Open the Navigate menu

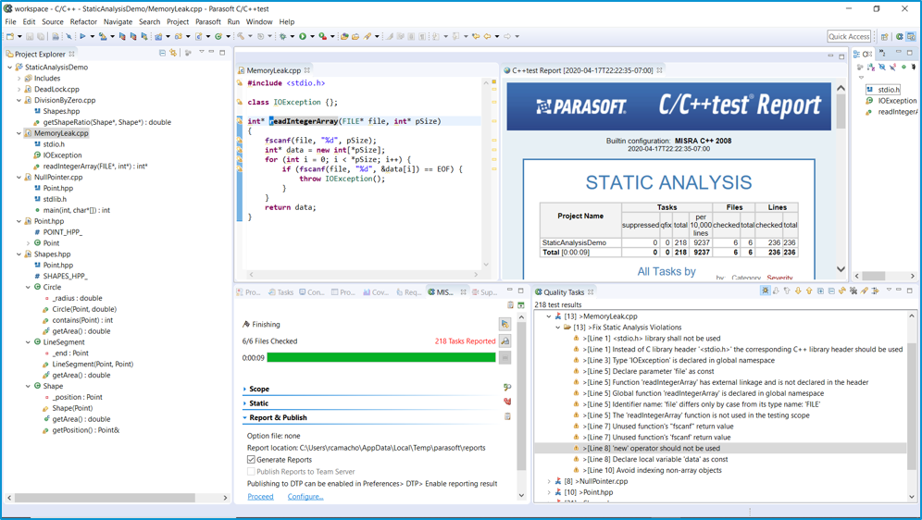(118, 21)
